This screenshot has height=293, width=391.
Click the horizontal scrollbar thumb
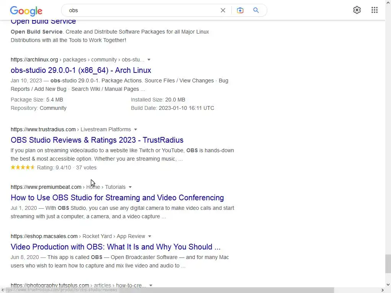click(170, 290)
